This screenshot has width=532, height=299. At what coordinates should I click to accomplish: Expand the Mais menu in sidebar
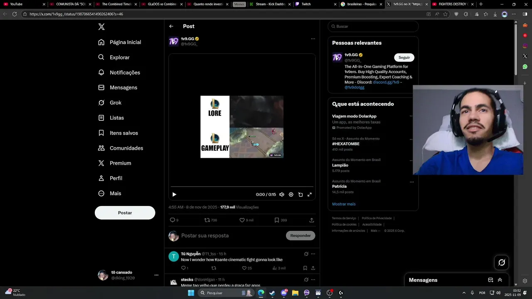[x=110, y=194]
